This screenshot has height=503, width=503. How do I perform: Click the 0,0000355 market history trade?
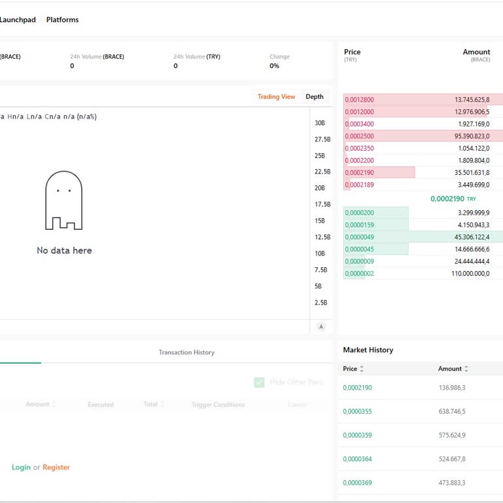click(357, 411)
